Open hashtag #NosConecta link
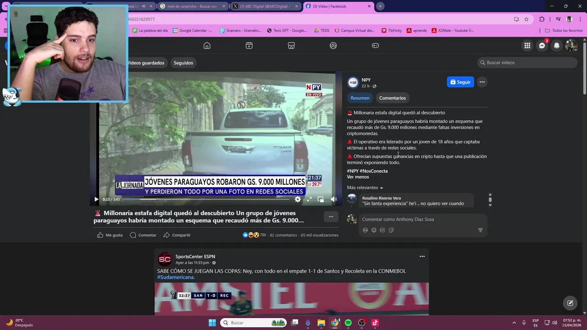The image size is (587, 330). [x=374, y=171]
